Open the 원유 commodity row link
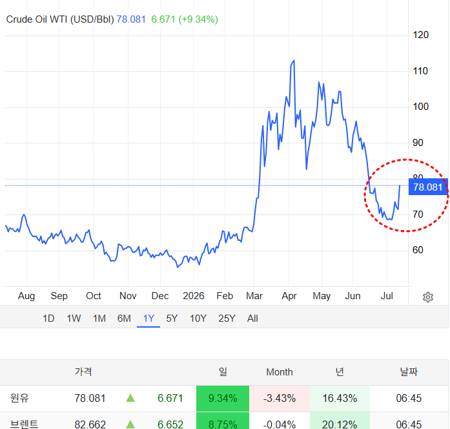 point(19,398)
